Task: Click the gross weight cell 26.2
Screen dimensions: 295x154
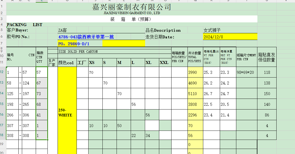Action: click(x=211, y=83)
